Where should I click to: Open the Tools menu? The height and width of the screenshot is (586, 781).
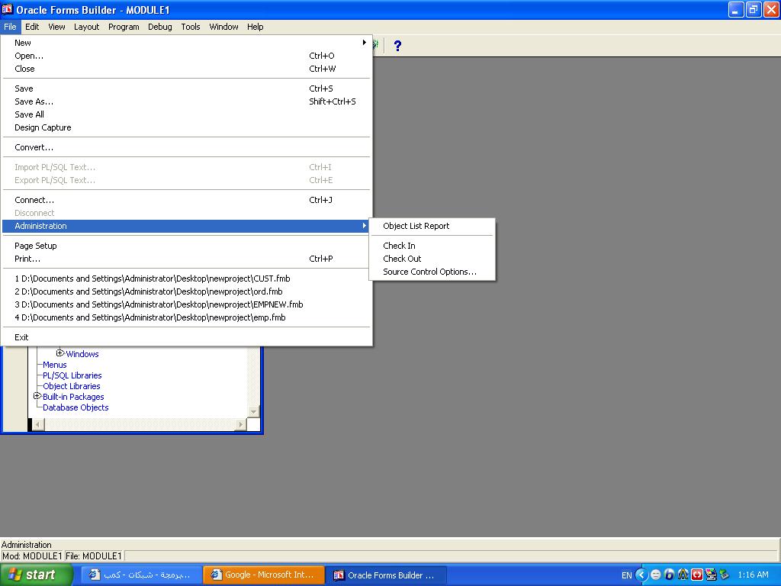[190, 27]
